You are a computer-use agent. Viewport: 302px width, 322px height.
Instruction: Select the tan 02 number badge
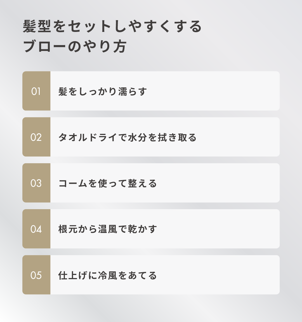pyautogui.click(x=36, y=137)
